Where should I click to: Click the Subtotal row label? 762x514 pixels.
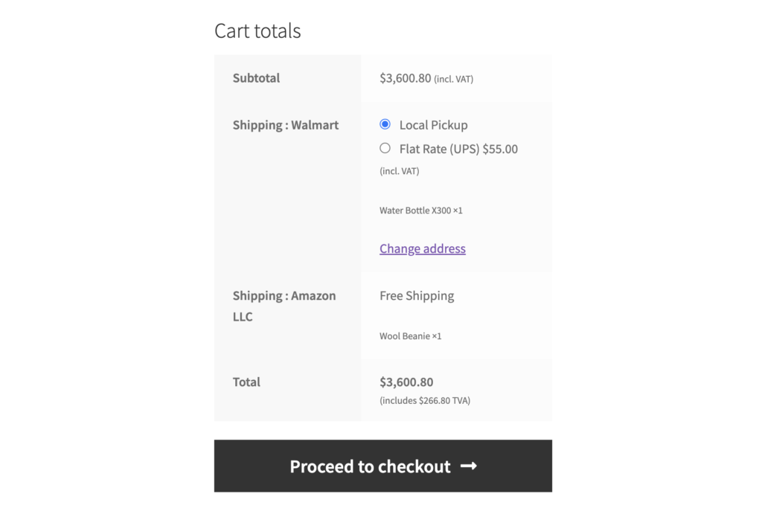pos(256,77)
